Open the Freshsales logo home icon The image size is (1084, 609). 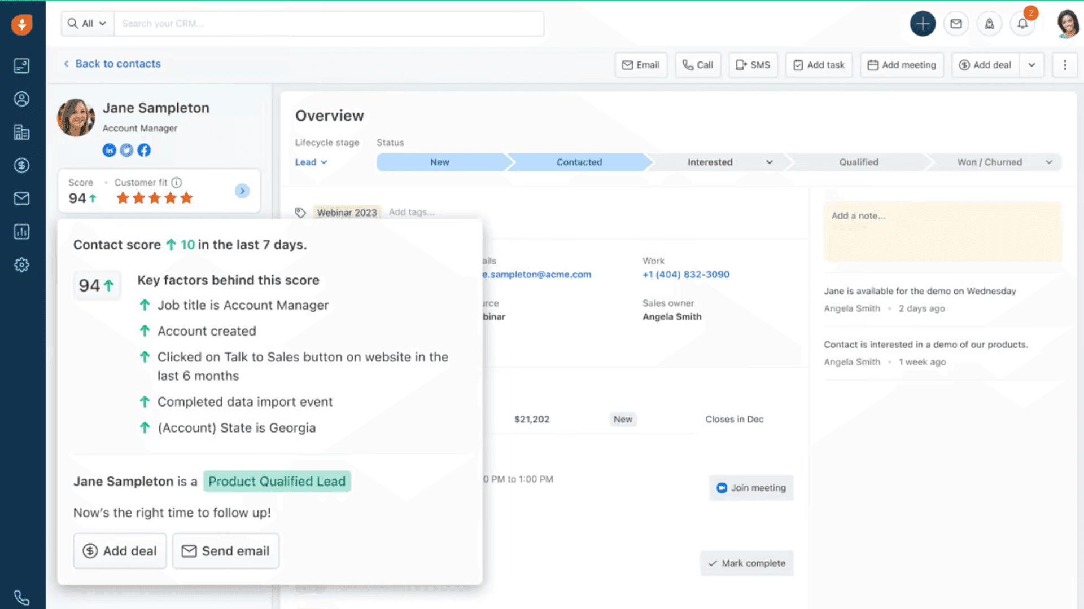(21, 24)
